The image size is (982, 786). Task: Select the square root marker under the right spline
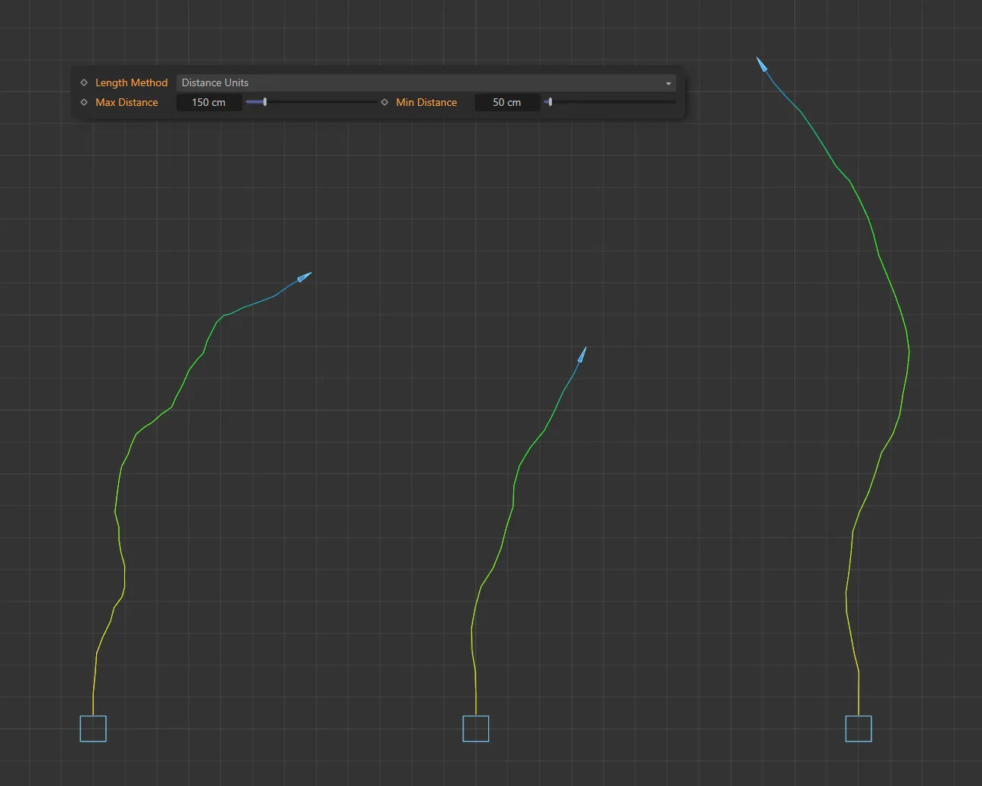point(859,728)
